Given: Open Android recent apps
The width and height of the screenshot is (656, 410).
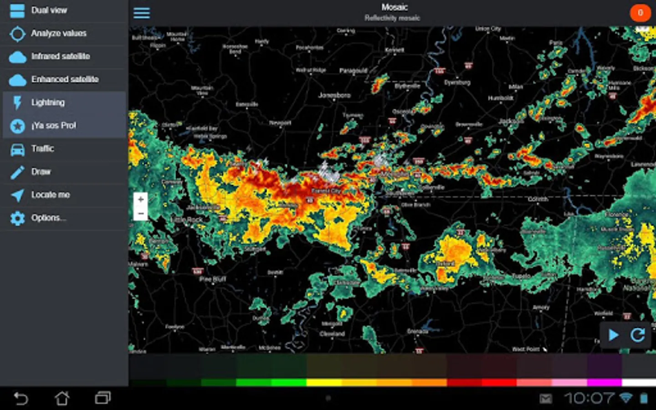Looking at the screenshot, I should [x=103, y=399].
